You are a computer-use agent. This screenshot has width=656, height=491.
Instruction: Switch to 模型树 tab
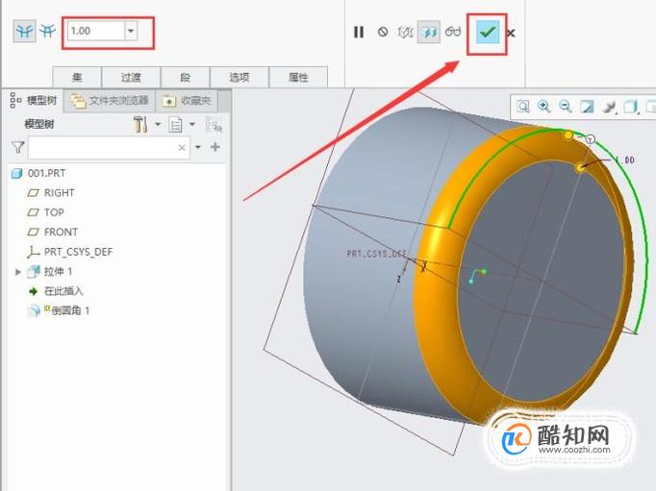coord(35,100)
